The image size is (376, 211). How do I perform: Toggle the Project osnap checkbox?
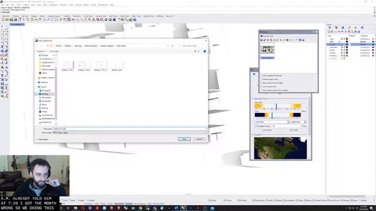point(78,200)
